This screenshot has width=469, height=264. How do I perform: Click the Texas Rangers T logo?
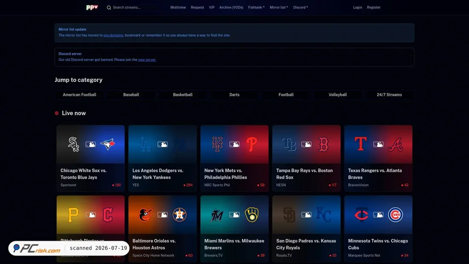click(361, 144)
